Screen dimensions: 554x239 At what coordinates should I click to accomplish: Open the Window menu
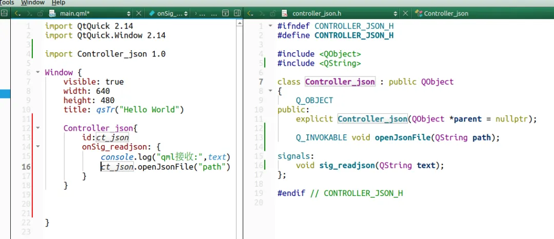pyautogui.click(x=33, y=3)
